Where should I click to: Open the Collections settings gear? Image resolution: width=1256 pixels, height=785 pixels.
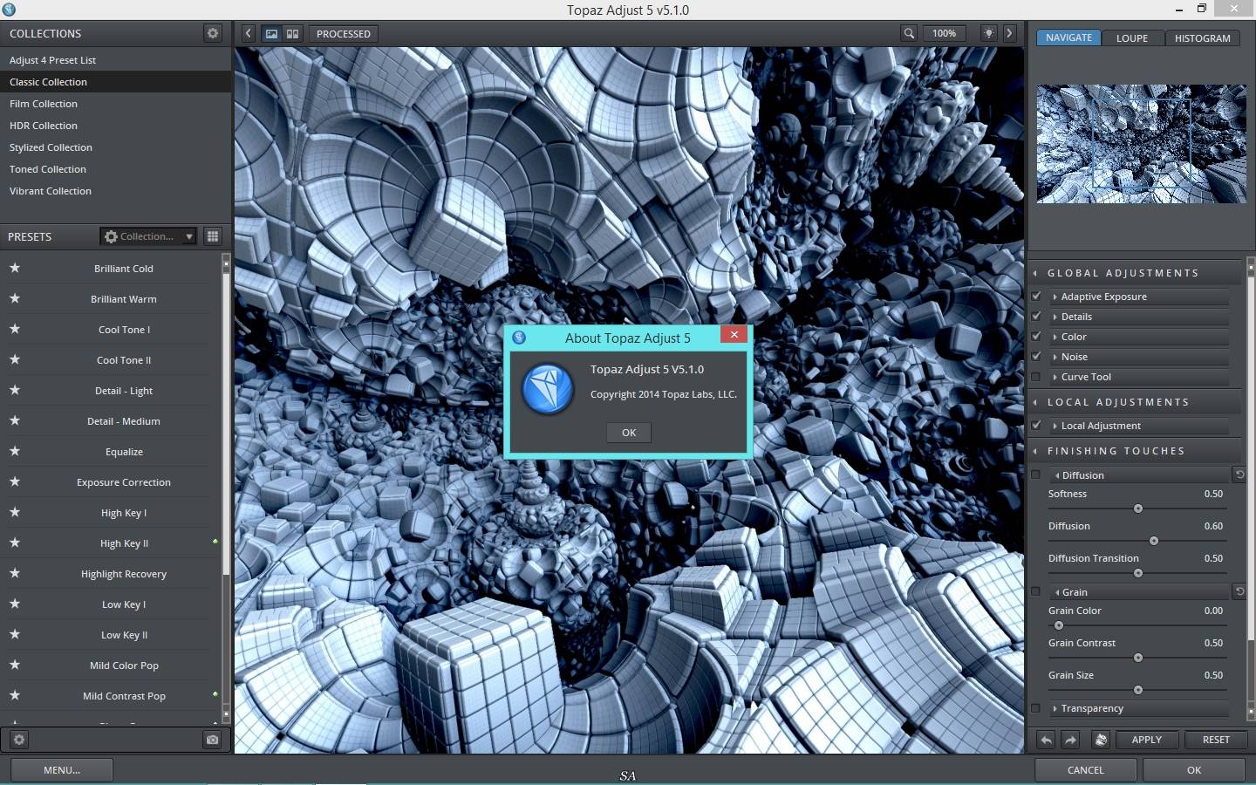[x=212, y=33]
